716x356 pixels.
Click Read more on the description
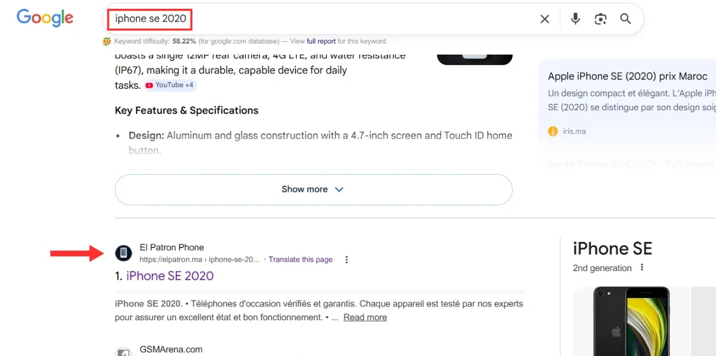point(365,317)
